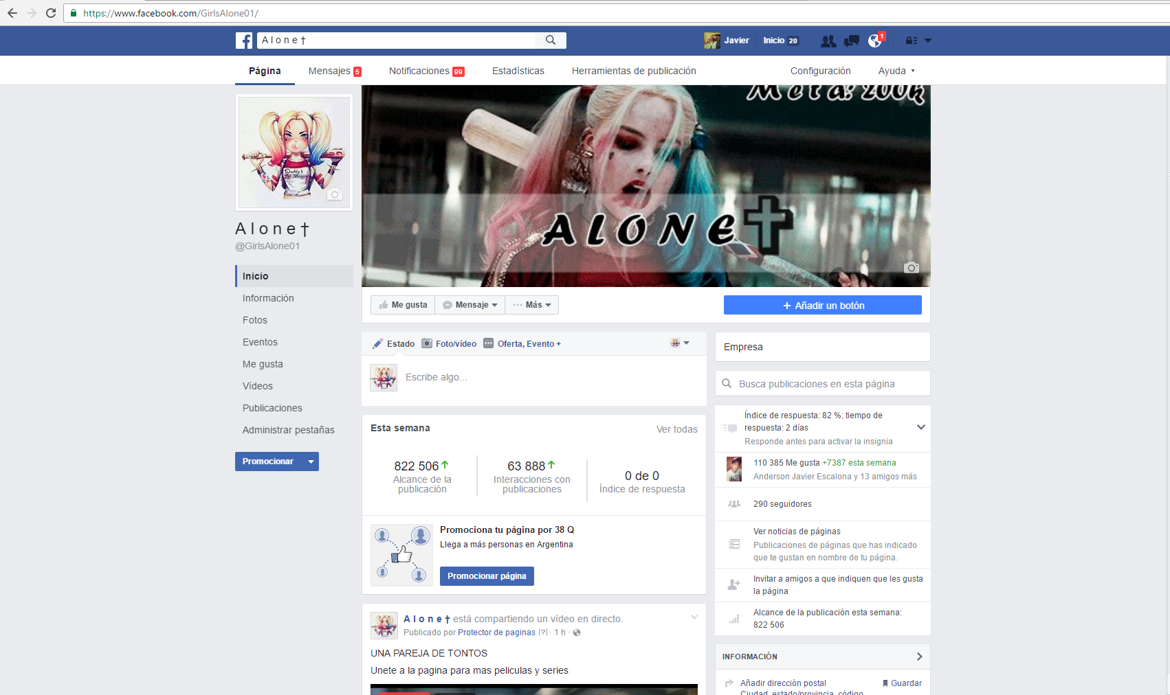Open the live video post options chevron

click(694, 617)
